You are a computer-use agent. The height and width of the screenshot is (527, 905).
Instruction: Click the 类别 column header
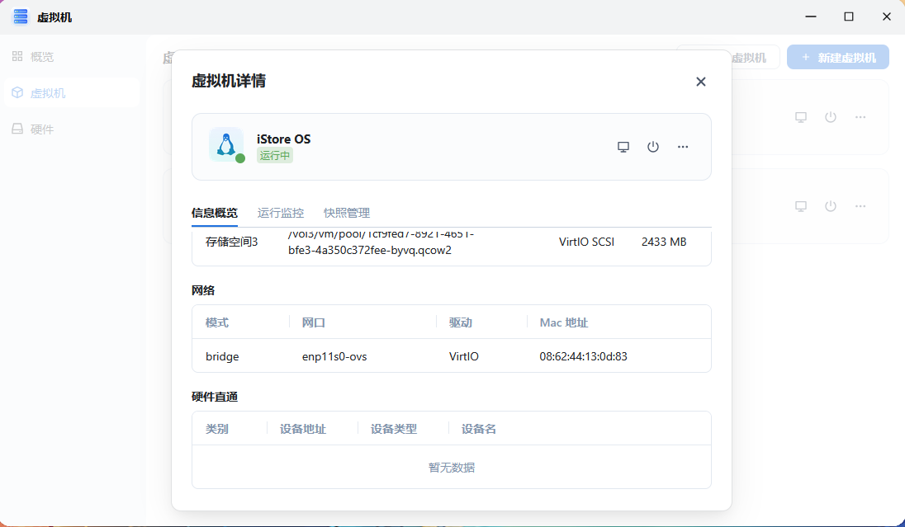pyautogui.click(x=217, y=429)
